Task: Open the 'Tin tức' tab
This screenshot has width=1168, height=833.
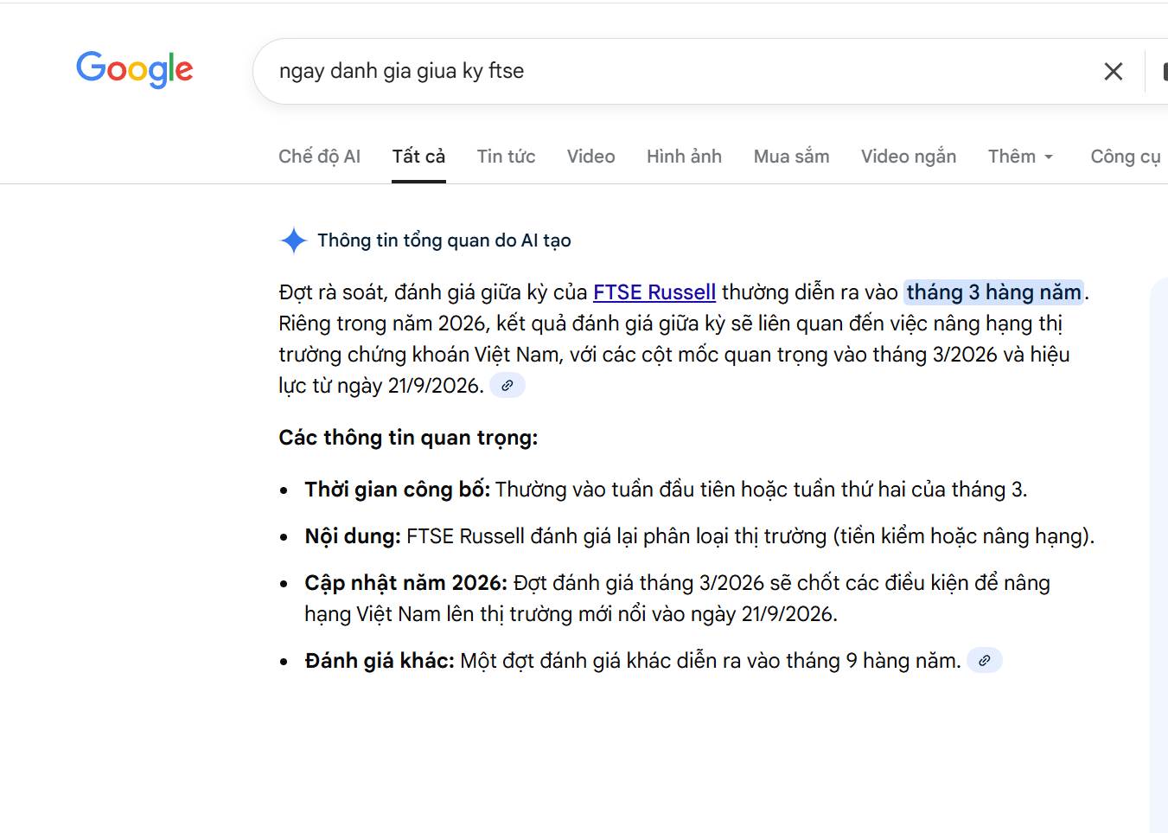Action: (x=506, y=157)
